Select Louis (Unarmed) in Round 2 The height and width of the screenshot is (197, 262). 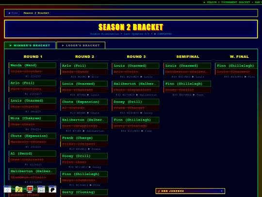point(84,84)
